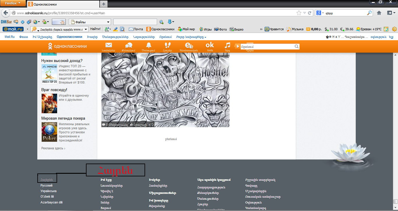Click the Mail.ru toolbar highlighter icon

115,29
